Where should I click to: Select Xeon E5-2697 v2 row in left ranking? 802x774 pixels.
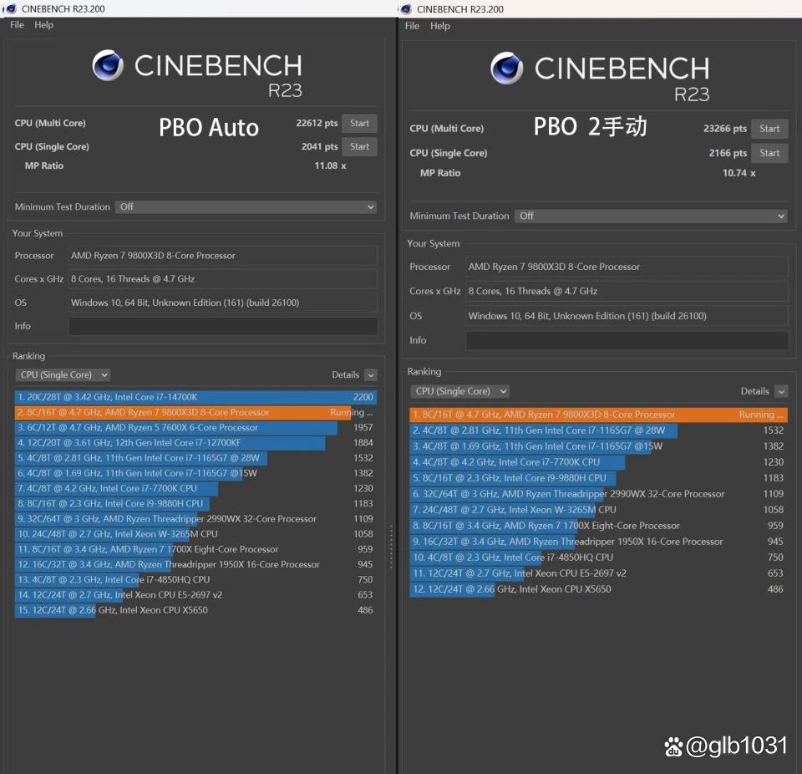tap(196, 595)
